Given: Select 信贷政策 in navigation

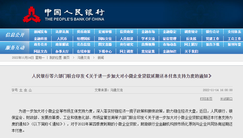Looking at the screenshot, I should [x=127, y=32].
